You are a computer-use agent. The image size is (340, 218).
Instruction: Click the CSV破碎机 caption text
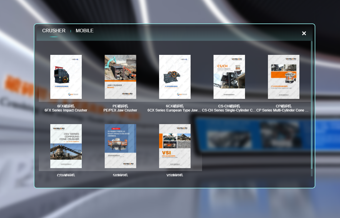click(66, 175)
